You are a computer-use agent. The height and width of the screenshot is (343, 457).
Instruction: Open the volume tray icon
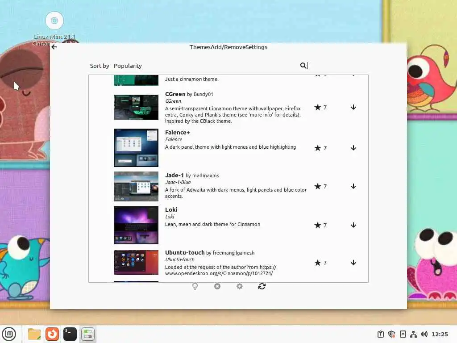click(424, 334)
